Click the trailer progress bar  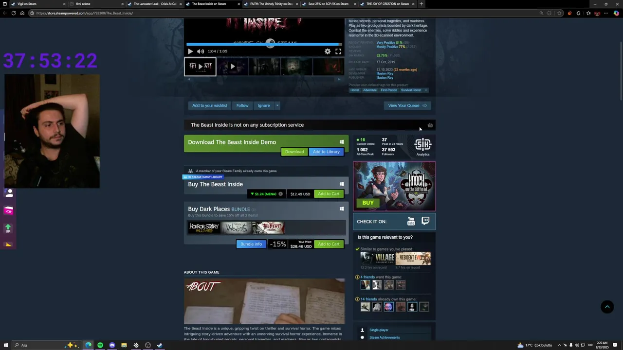point(264,44)
